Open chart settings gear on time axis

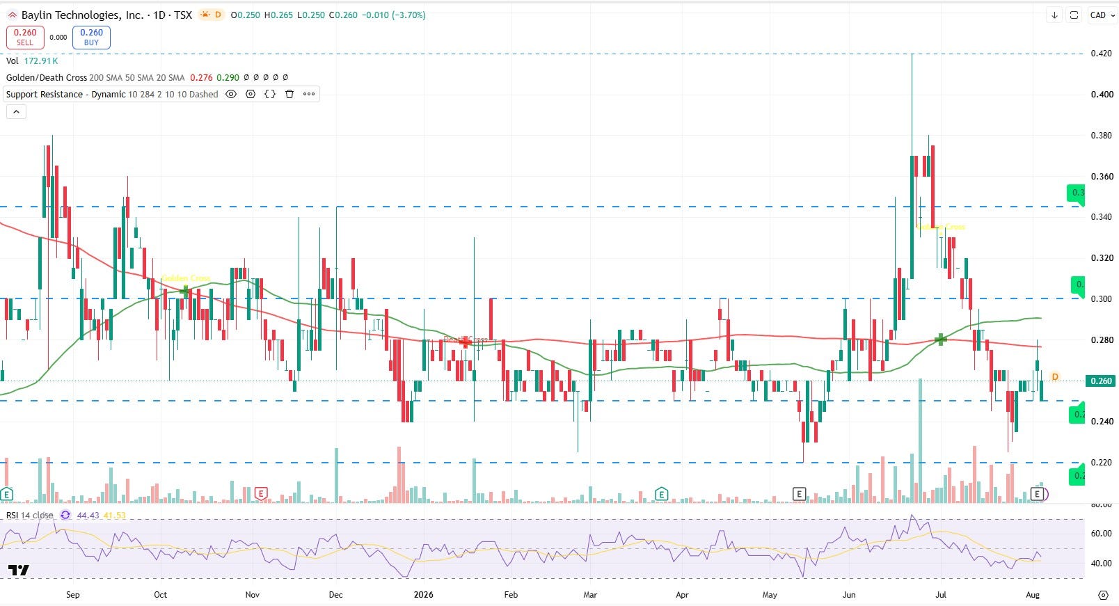(x=1102, y=595)
